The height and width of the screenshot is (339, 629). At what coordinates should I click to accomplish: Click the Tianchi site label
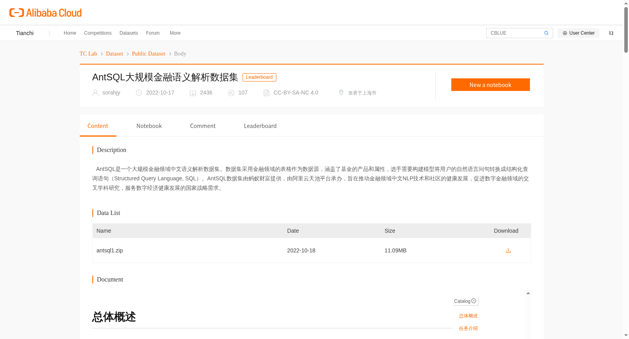(25, 33)
